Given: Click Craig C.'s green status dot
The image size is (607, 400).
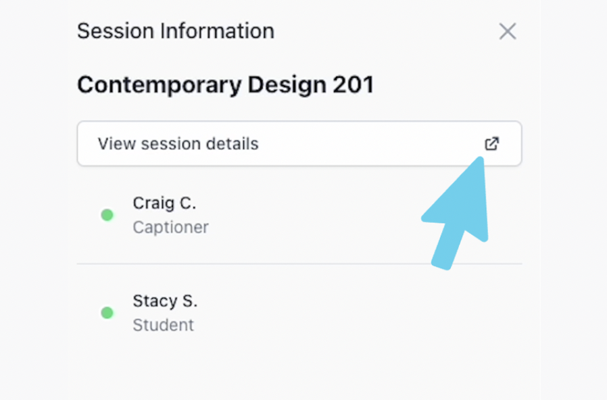Looking at the screenshot, I should 107,215.
